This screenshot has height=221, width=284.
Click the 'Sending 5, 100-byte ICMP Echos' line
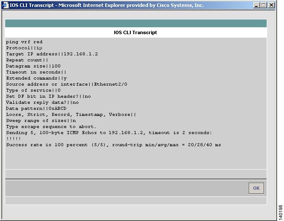pyautogui.click(x=109, y=133)
